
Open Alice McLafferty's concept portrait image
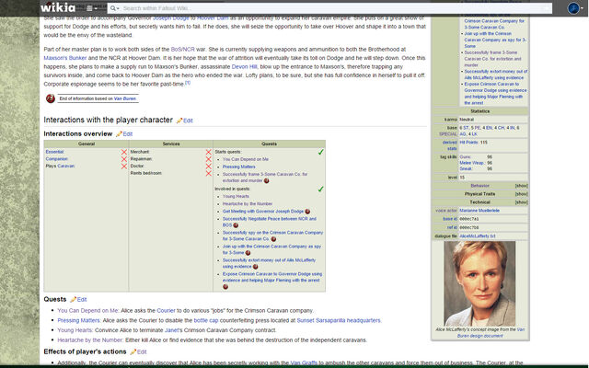(x=479, y=283)
